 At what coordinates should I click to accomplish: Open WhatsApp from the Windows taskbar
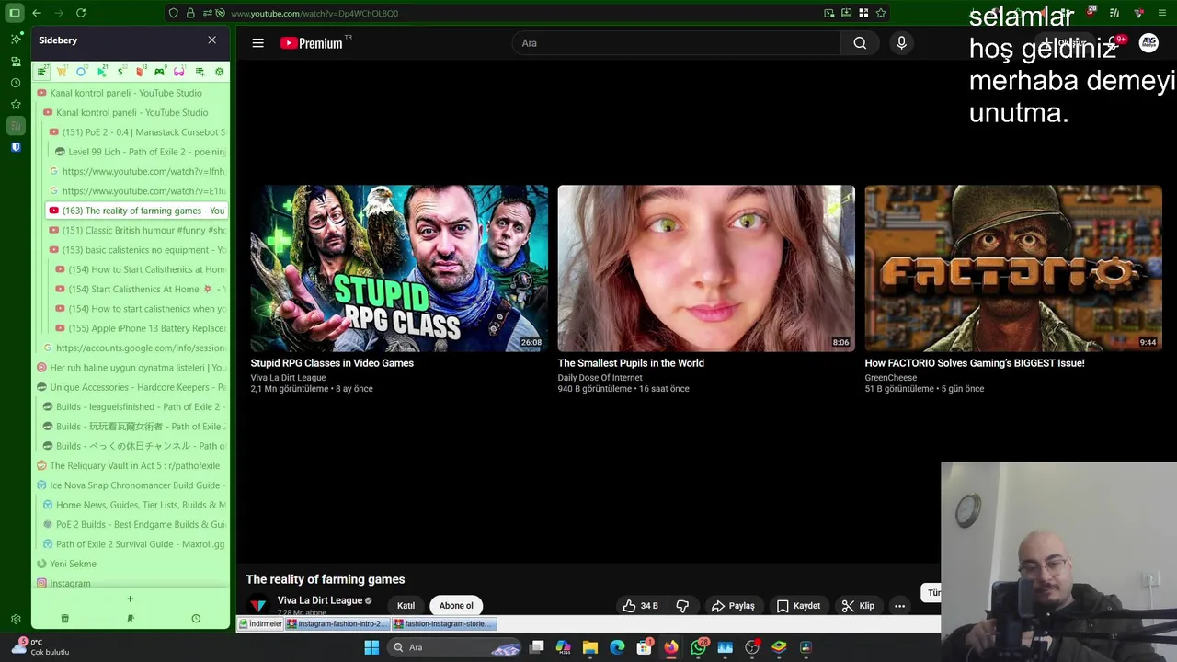click(698, 647)
